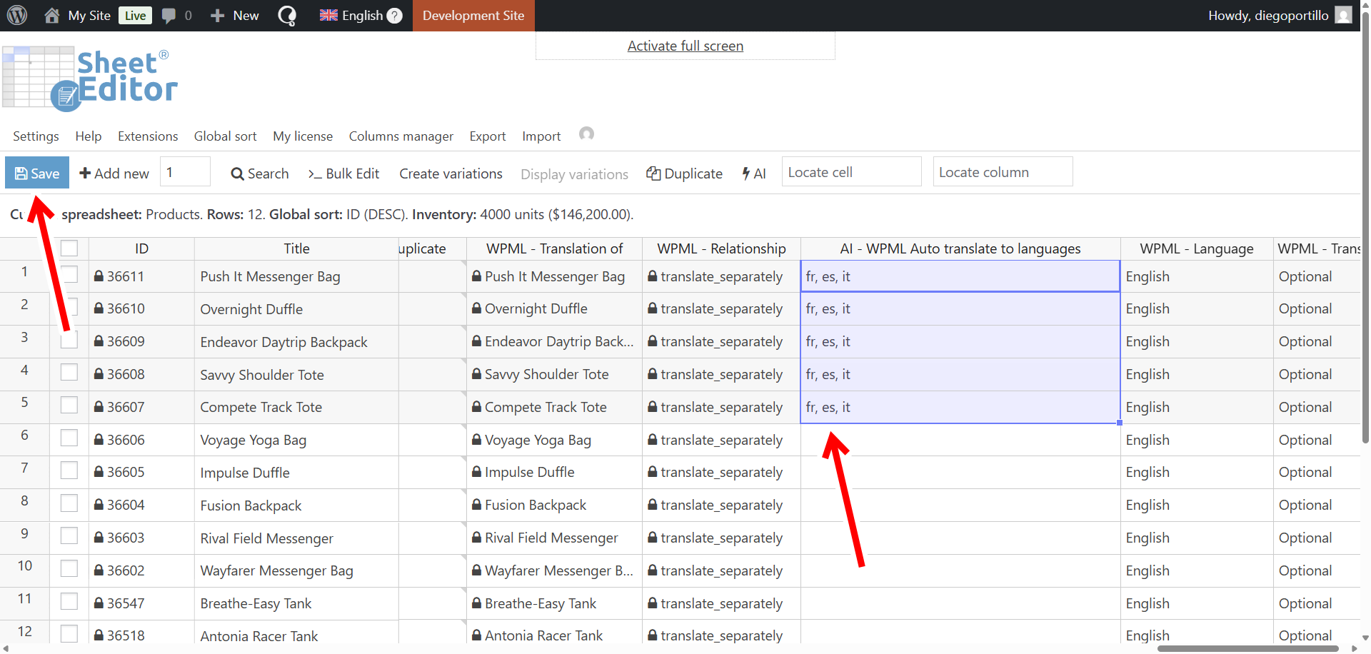Open the Columns manager menu
The width and height of the screenshot is (1371, 654).
click(x=401, y=136)
